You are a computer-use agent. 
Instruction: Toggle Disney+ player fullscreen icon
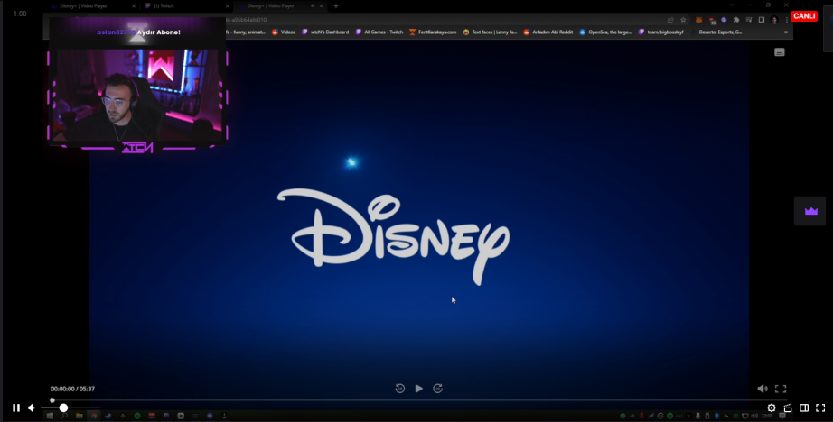point(781,389)
